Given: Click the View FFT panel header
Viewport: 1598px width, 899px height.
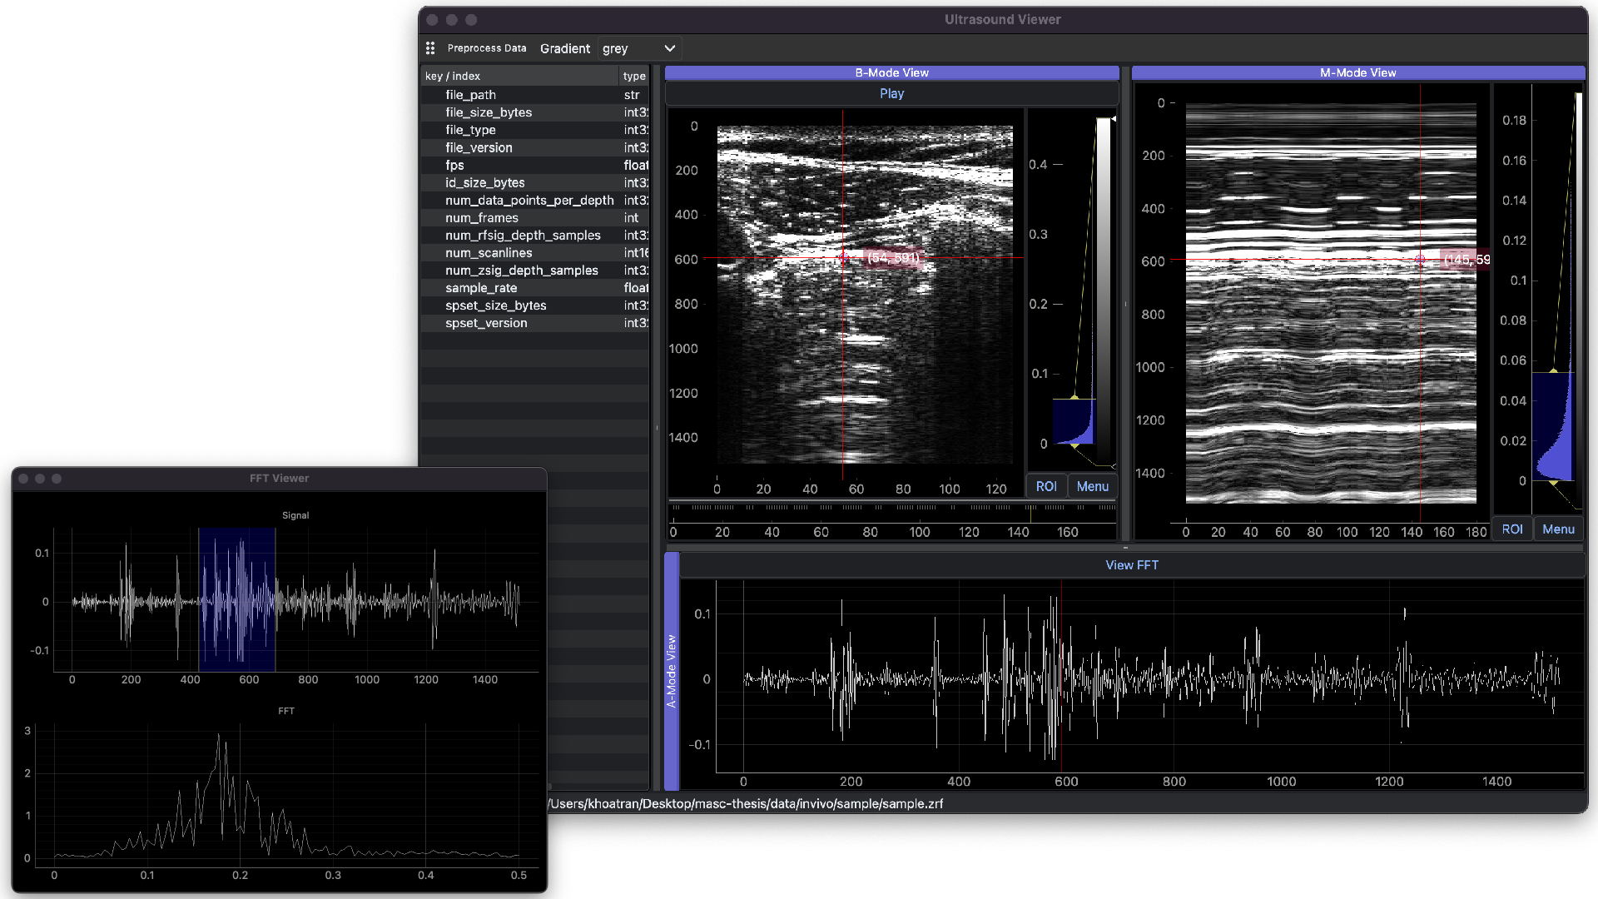Looking at the screenshot, I should tap(1132, 564).
